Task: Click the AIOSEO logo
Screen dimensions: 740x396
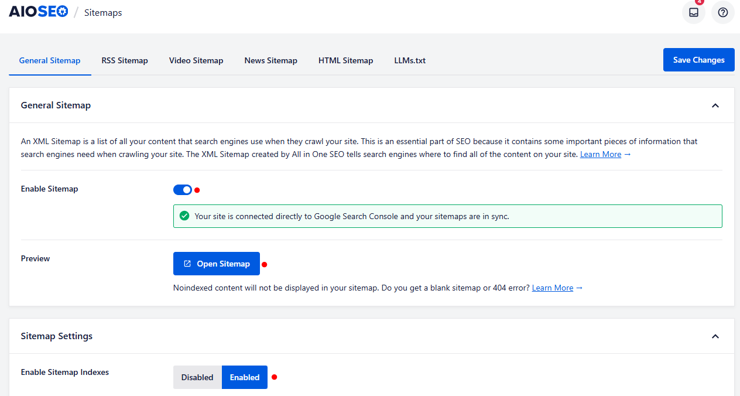Action: (x=38, y=11)
